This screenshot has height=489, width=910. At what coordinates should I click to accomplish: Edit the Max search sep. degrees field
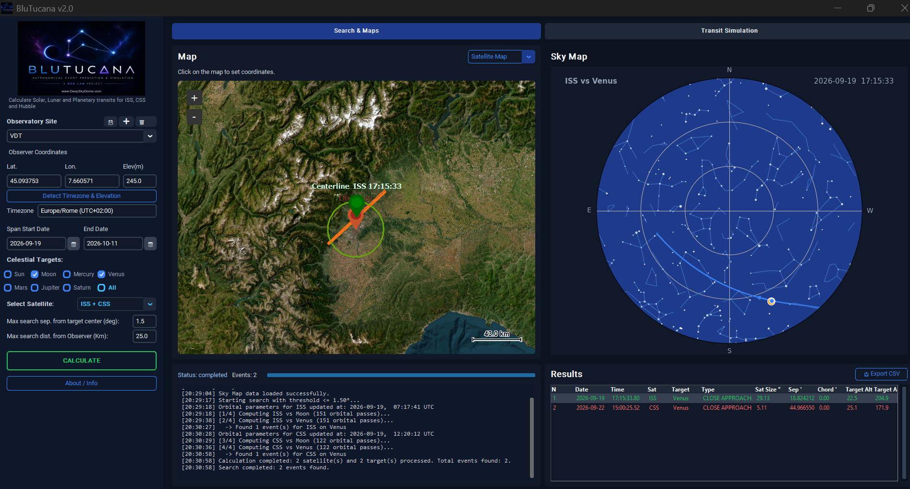(145, 321)
